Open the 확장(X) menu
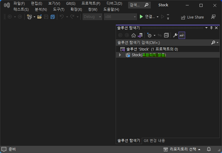 [x=76, y=10]
